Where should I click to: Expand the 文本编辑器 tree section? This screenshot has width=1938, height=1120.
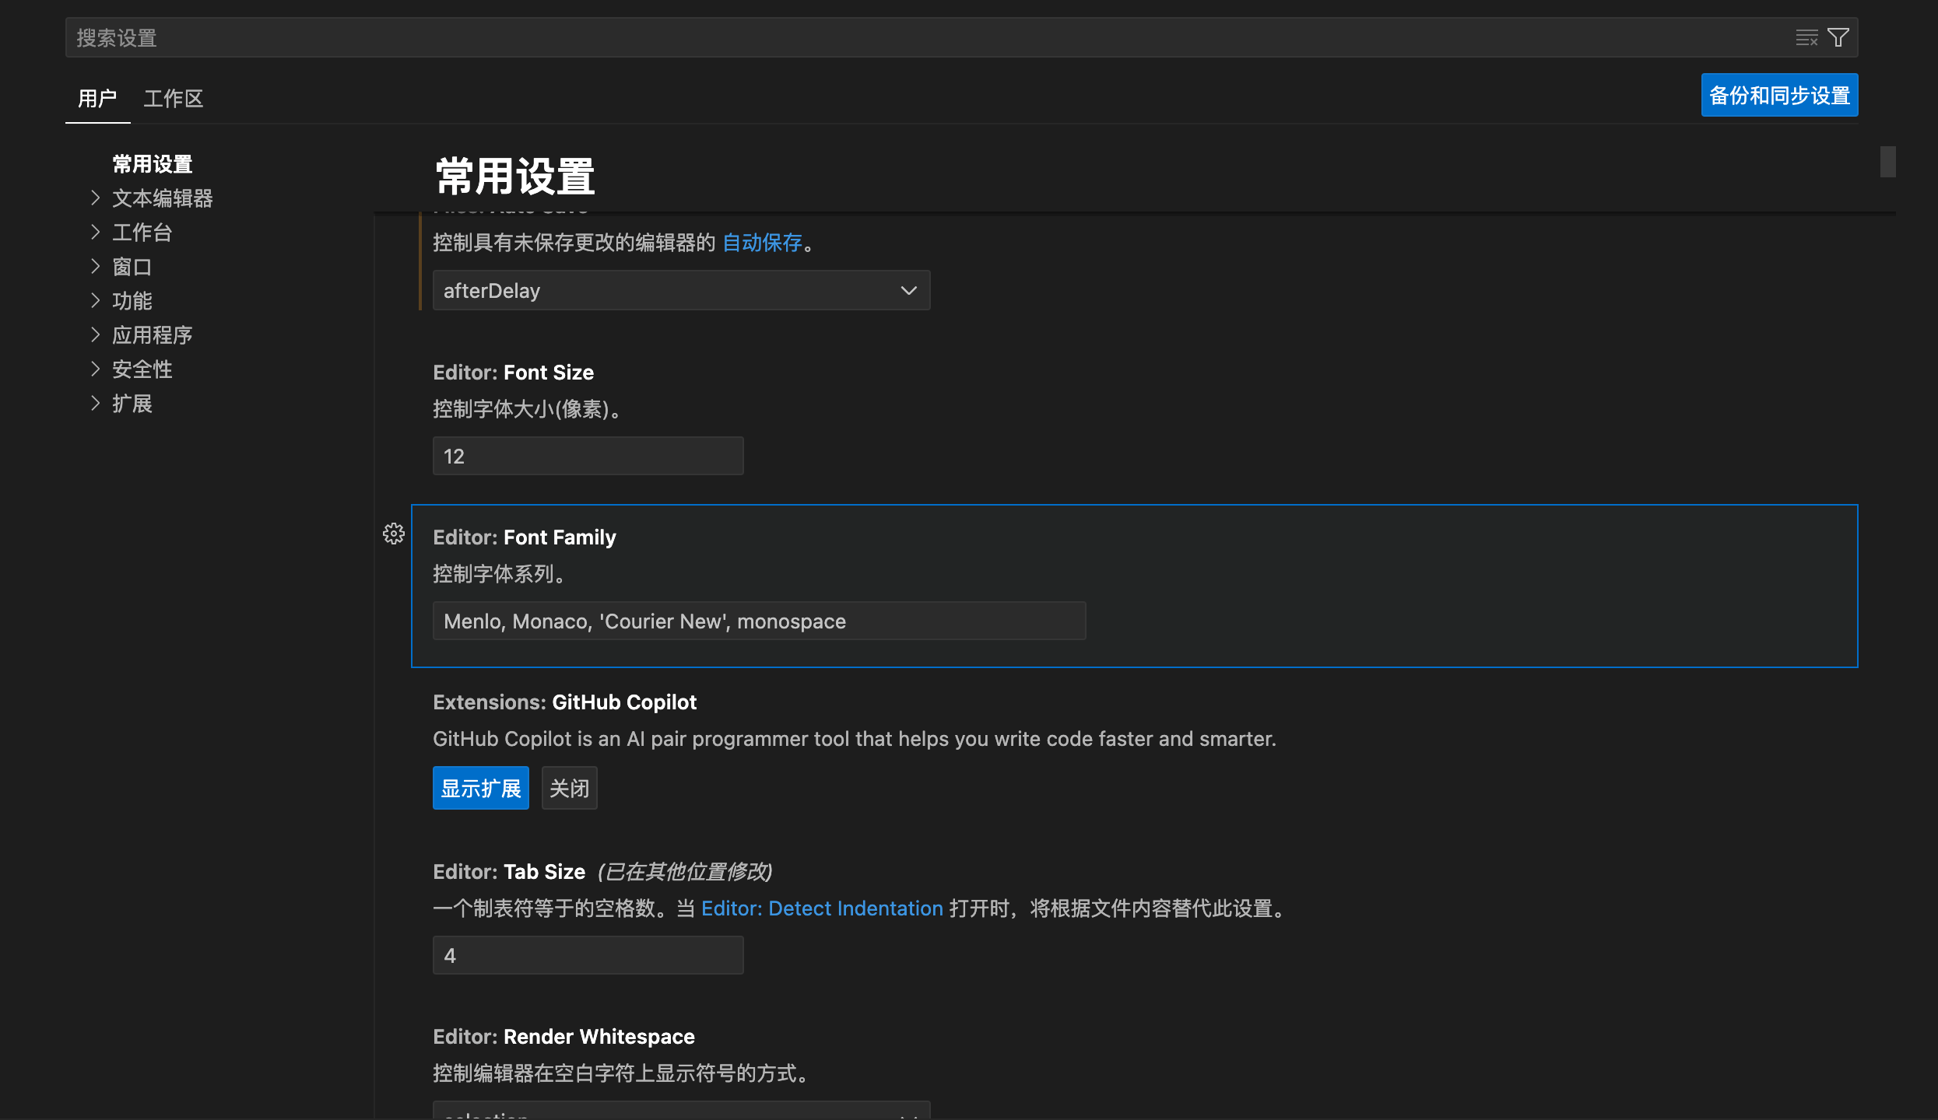[x=95, y=198]
